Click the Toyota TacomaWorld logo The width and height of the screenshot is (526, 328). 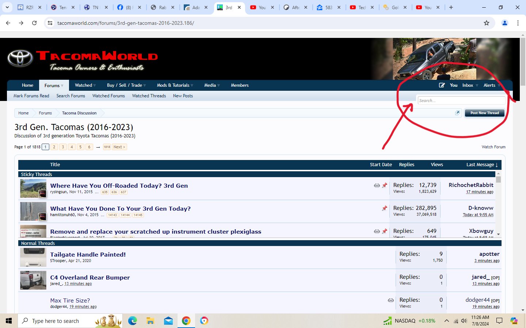[83, 59]
